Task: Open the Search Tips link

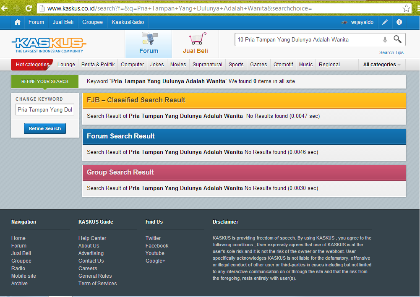Action: coord(391,52)
